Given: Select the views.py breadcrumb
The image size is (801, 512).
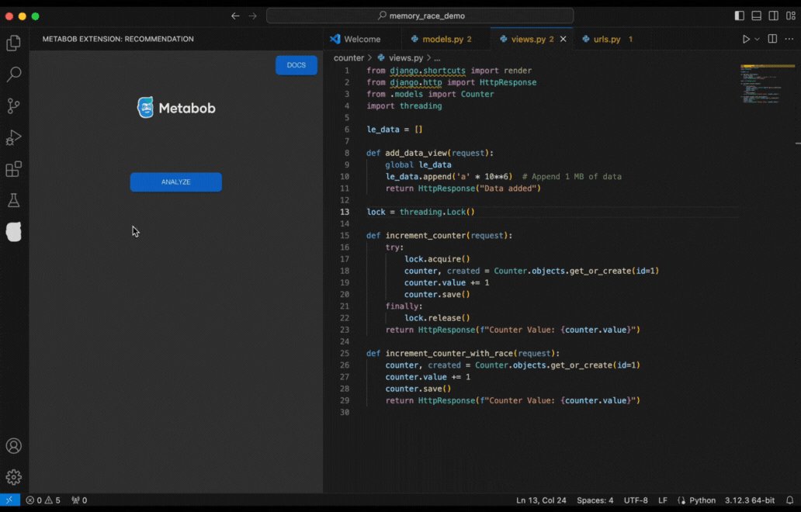Looking at the screenshot, I should tap(401, 58).
